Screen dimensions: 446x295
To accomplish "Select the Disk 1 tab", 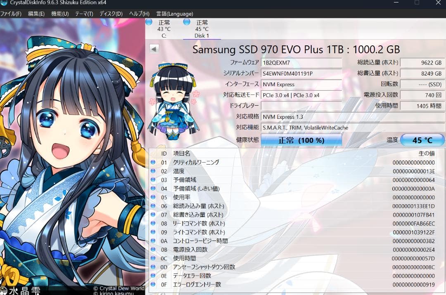I will tap(202, 29).
